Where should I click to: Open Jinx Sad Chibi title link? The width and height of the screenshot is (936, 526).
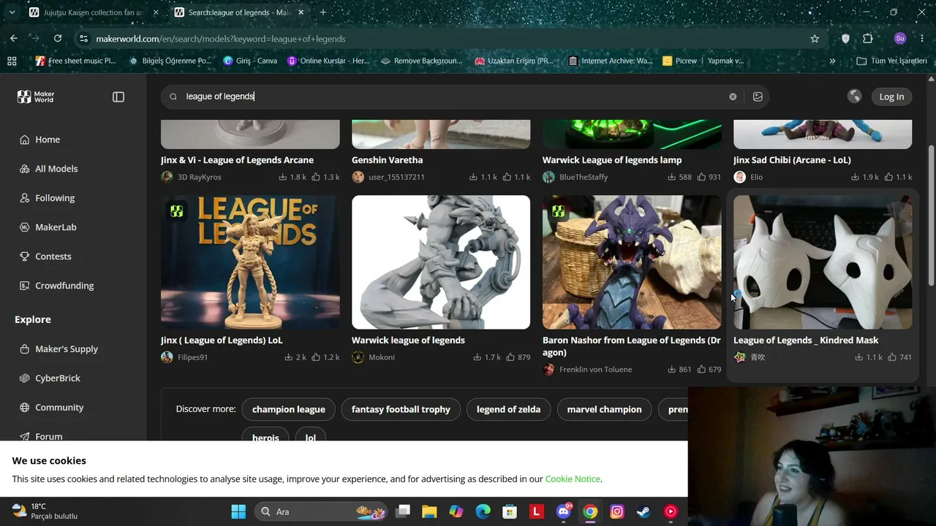[792, 160]
